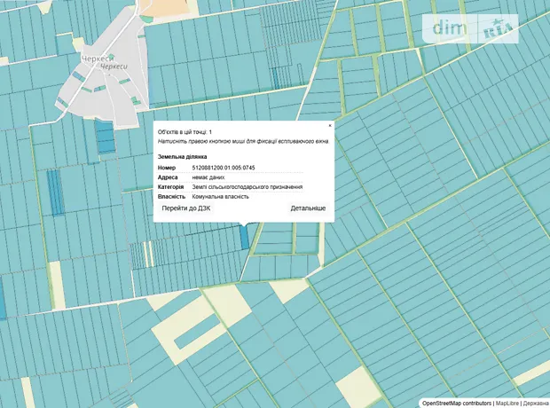Click the Перейти до ДЗК button
The image size is (550, 408).
coord(185,208)
